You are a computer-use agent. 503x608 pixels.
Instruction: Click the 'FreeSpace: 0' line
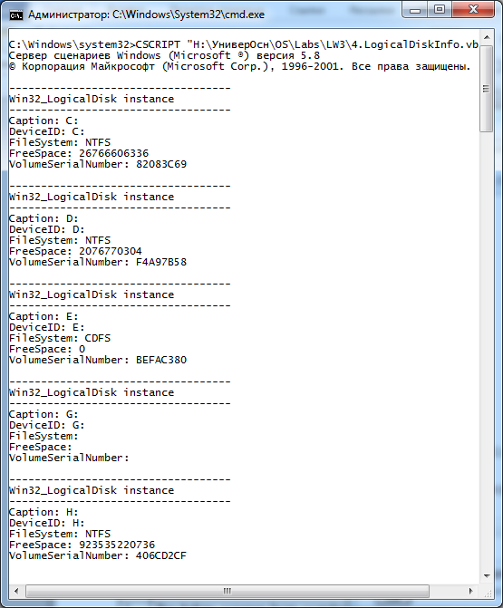pos(47,349)
